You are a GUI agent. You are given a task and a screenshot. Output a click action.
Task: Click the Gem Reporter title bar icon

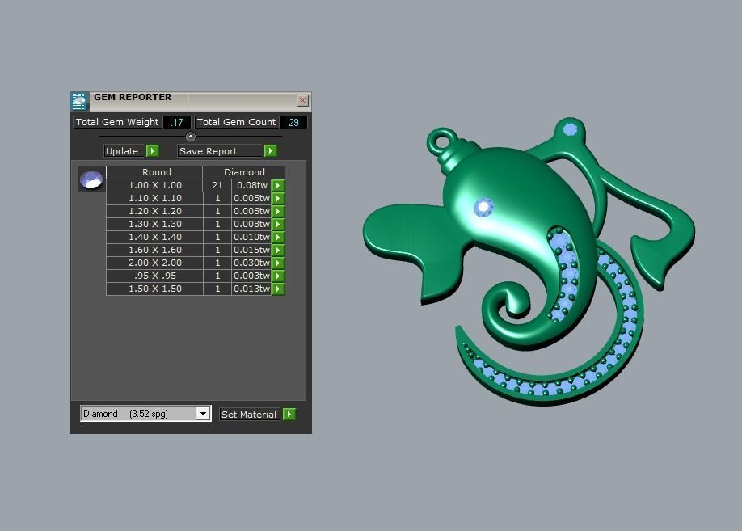[x=79, y=101]
